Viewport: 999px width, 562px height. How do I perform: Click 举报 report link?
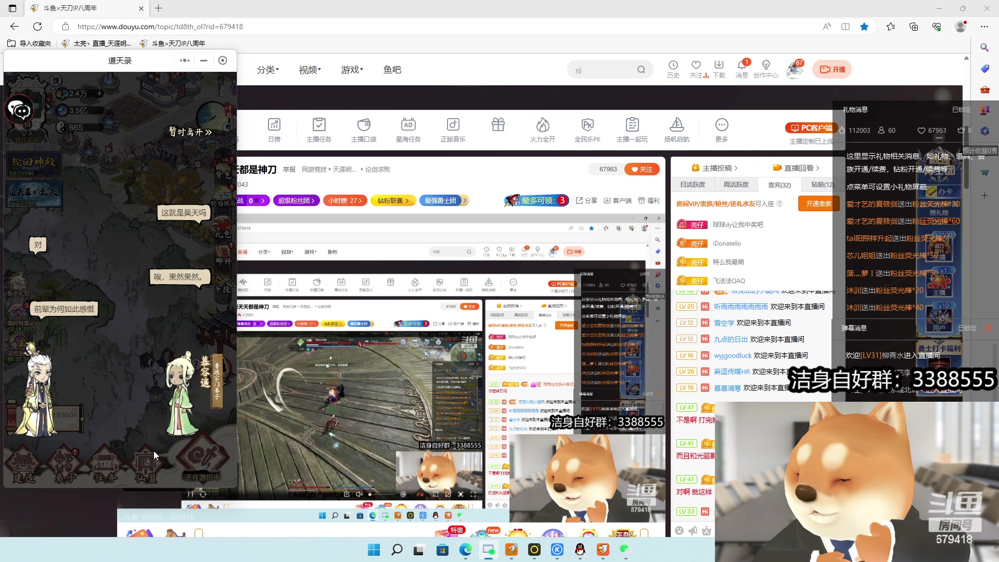pos(289,170)
